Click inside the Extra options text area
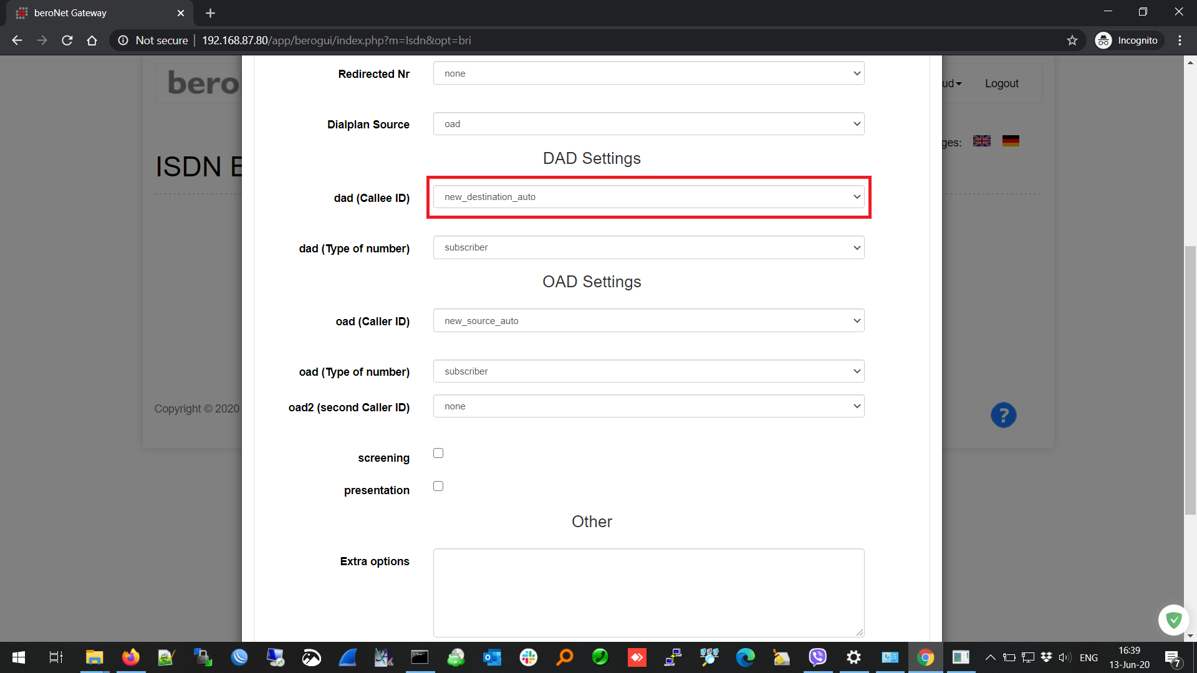The image size is (1197, 673). [x=648, y=592]
